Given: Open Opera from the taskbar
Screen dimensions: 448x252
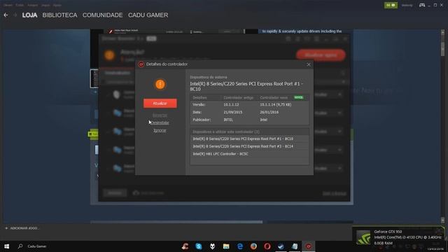Looking at the screenshot, I should (267, 246).
